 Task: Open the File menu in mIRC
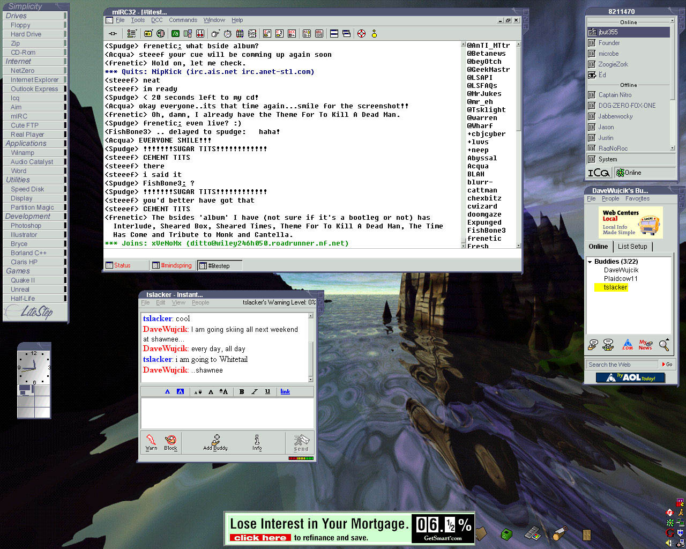[x=120, y=20]
